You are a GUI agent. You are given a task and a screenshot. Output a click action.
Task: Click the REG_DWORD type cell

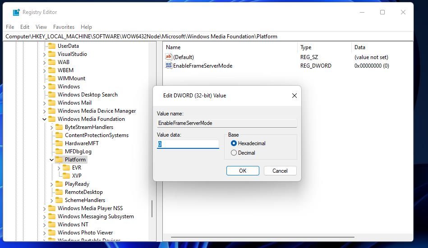(316, 66)
